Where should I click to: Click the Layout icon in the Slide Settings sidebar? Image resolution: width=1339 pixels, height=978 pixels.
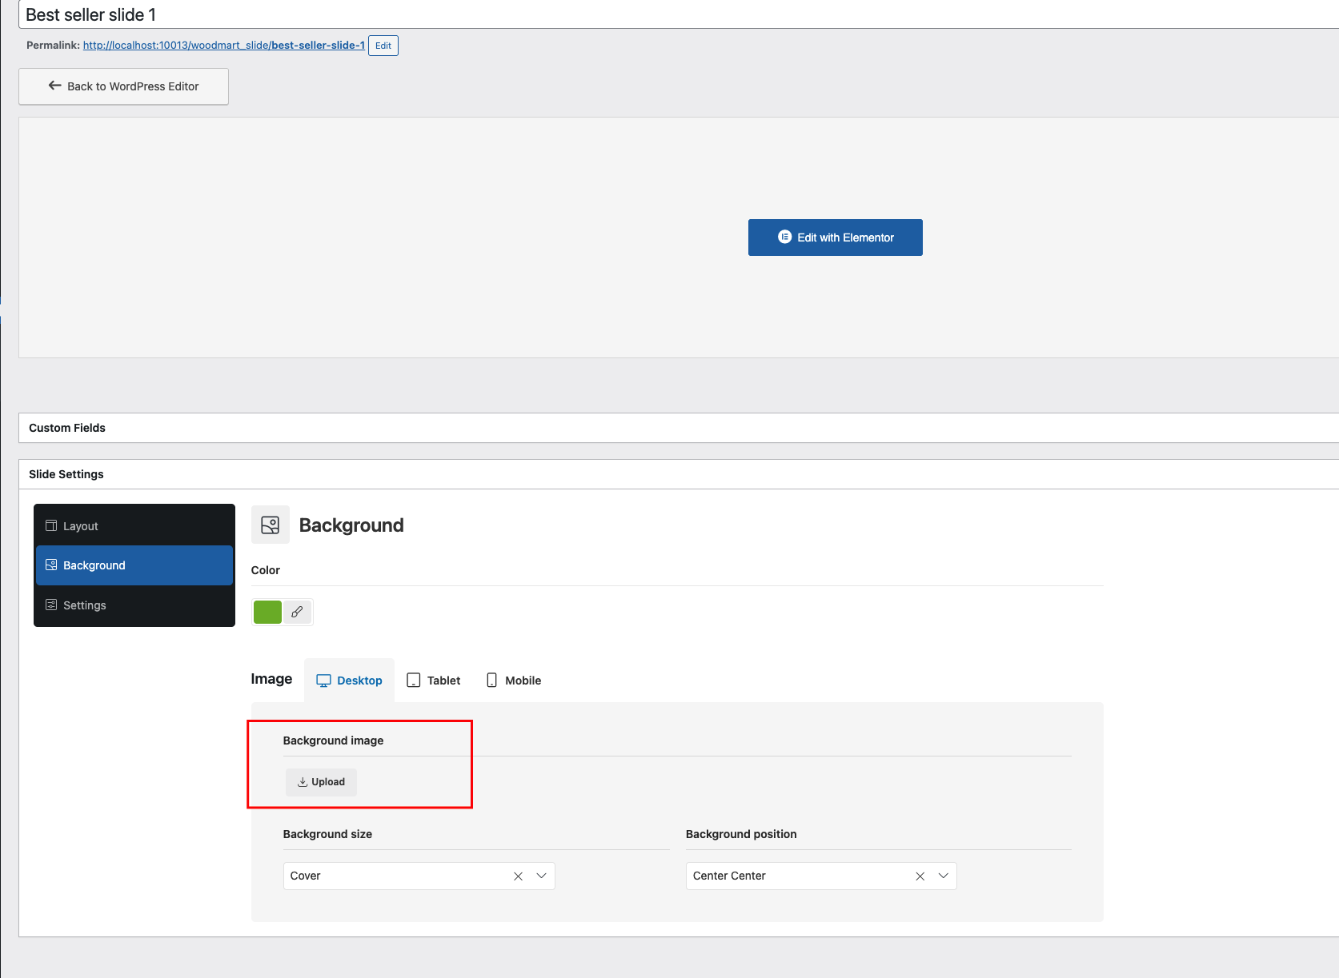[51, 525]
